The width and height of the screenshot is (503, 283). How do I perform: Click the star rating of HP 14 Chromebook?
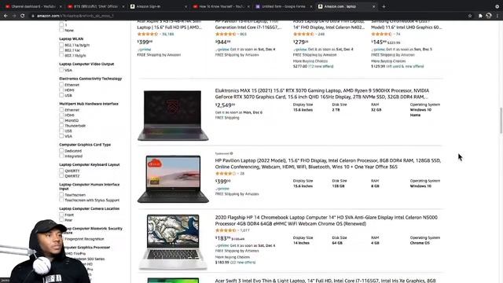(x=226, y=230)
